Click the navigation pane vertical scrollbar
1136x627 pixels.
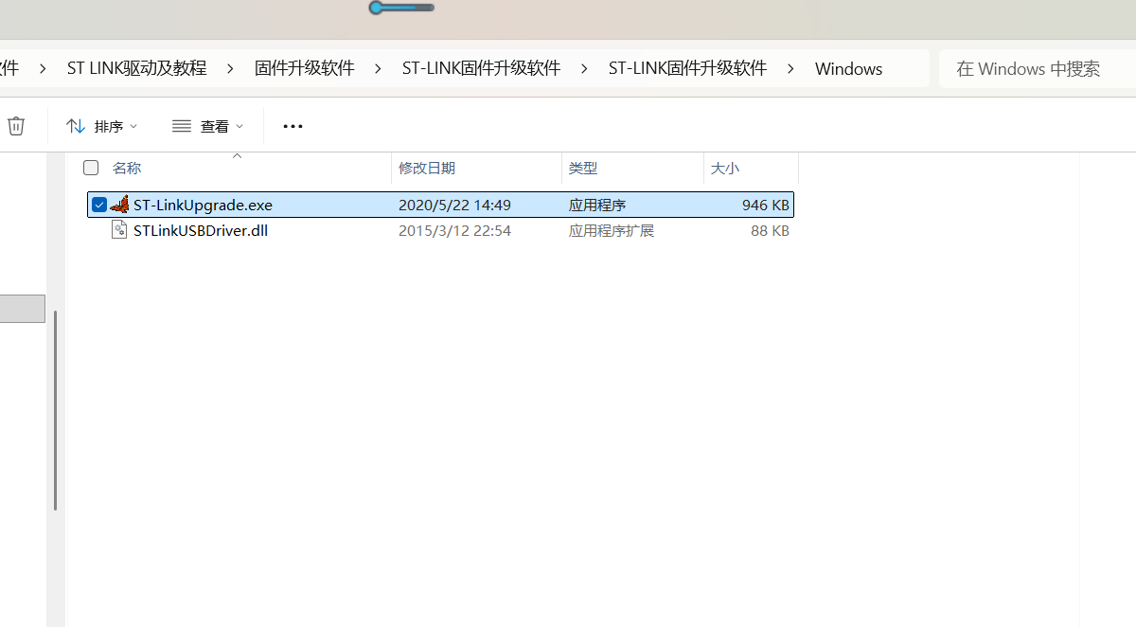click(x=55, y=410)
